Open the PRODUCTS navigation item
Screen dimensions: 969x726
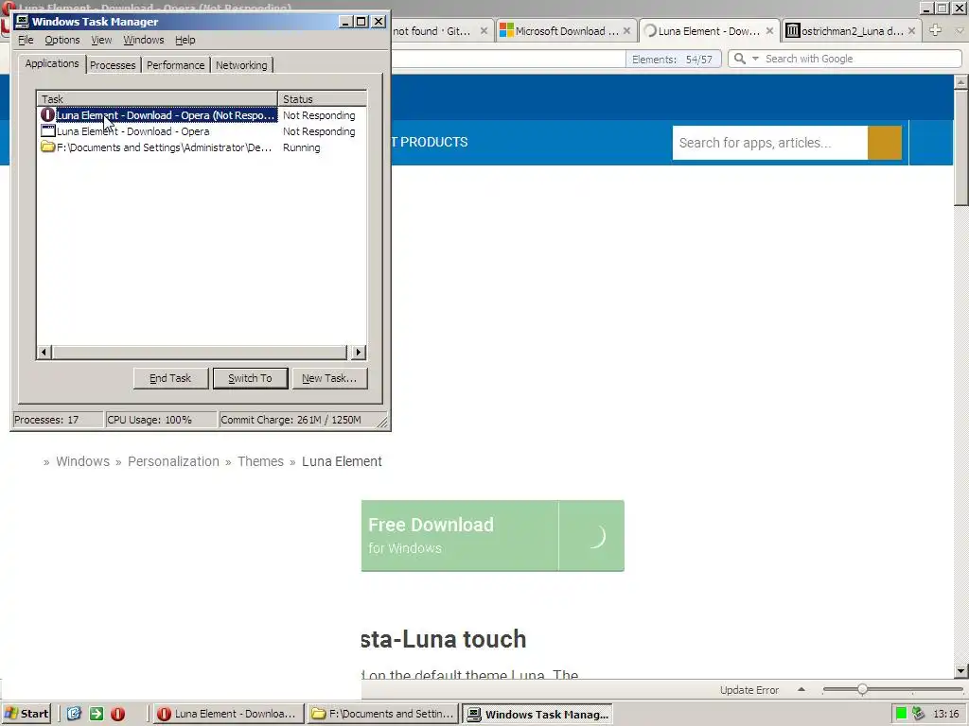(433, 142)
